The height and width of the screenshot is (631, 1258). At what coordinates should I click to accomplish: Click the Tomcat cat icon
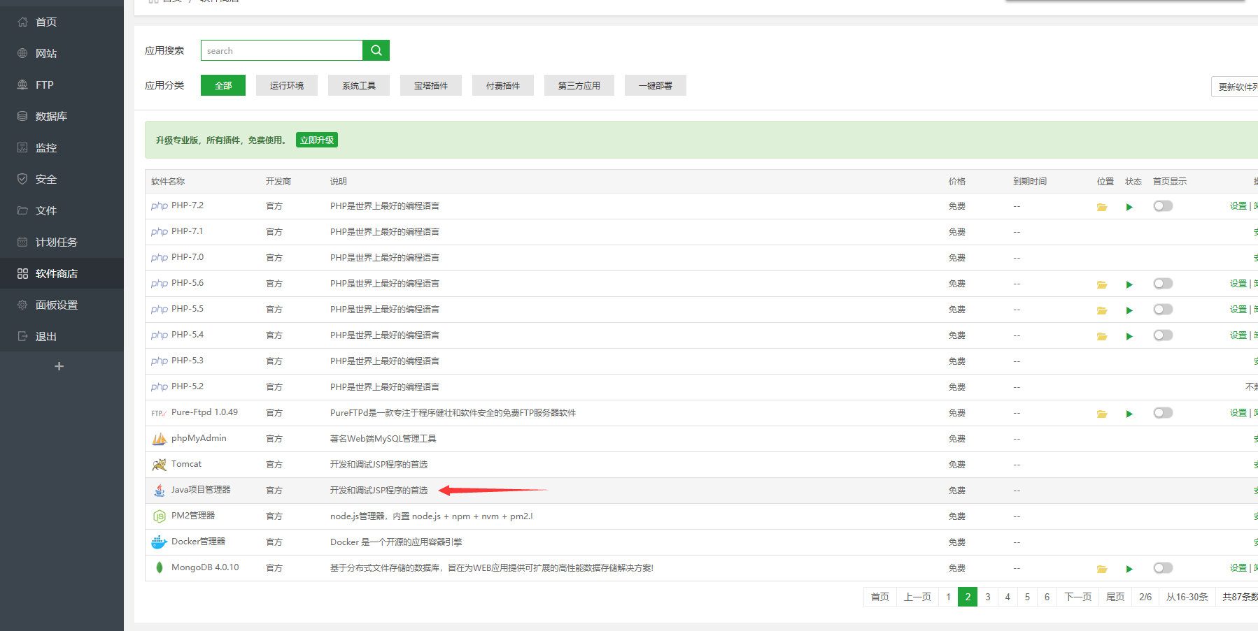160,465
